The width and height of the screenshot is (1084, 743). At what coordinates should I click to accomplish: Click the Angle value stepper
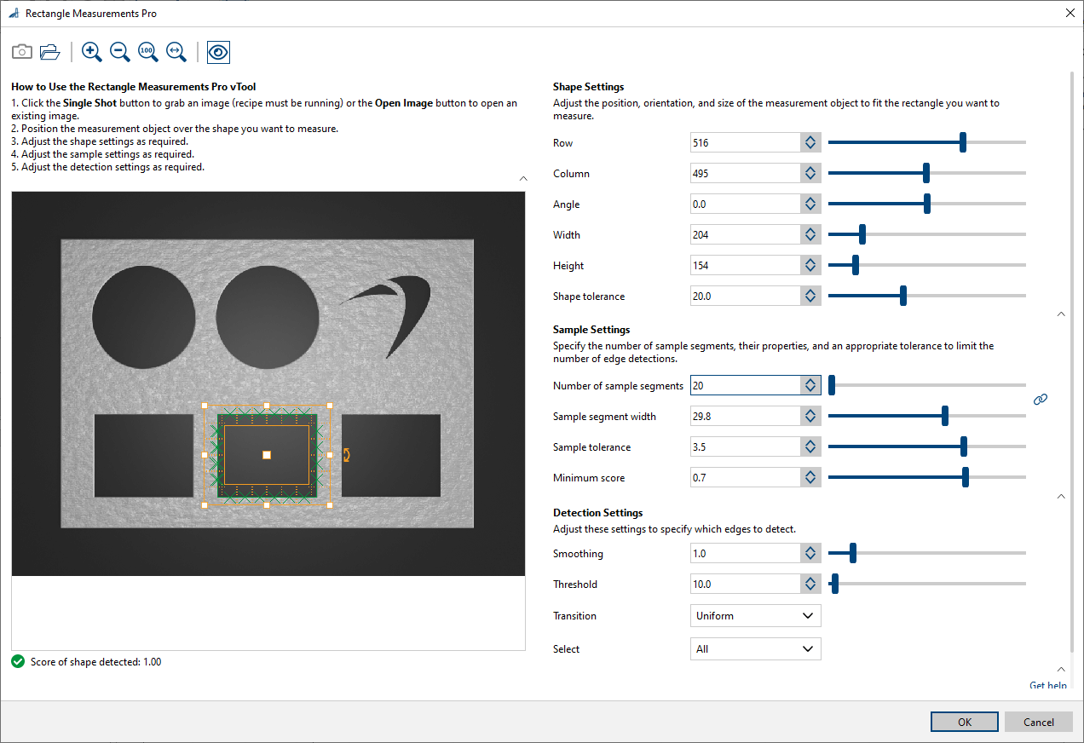click(810, 204)
